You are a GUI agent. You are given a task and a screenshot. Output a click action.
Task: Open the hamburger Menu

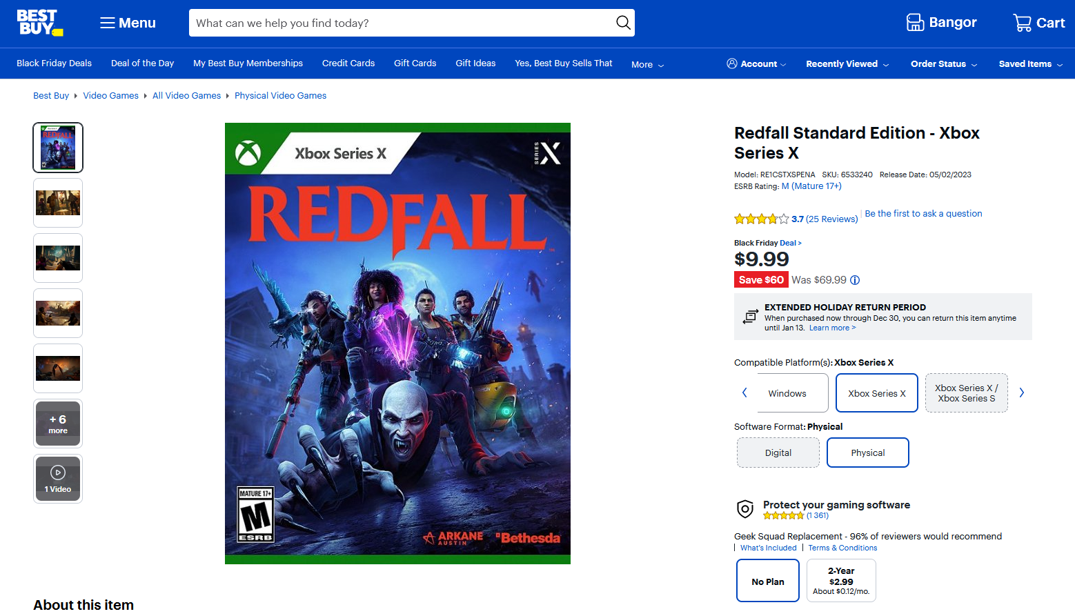coord(128,23)
